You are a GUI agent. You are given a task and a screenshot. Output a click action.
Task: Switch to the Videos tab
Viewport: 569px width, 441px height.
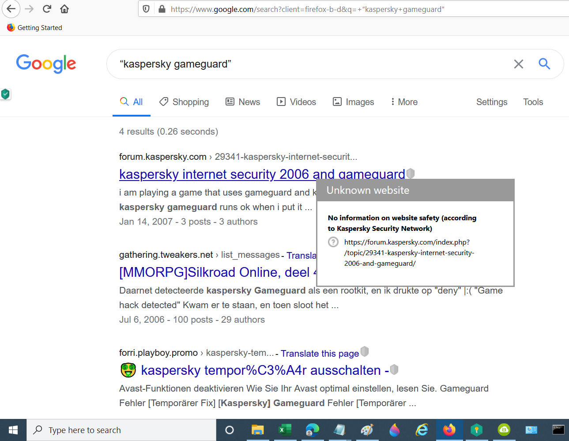point(296,102)
